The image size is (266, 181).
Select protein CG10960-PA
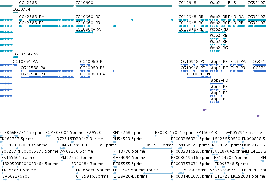(85, 77)
